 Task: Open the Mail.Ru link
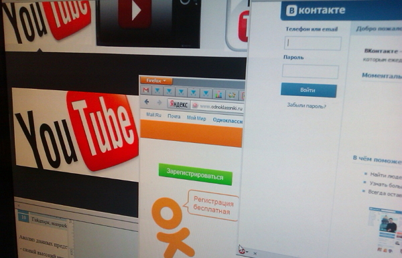(x=153, y=115)
